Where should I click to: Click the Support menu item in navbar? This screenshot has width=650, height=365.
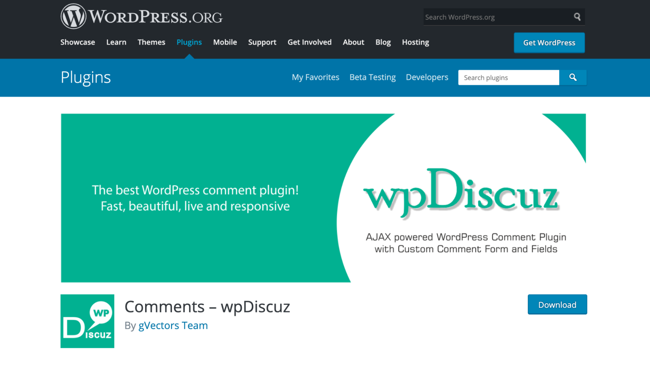[x=262, y=42]
